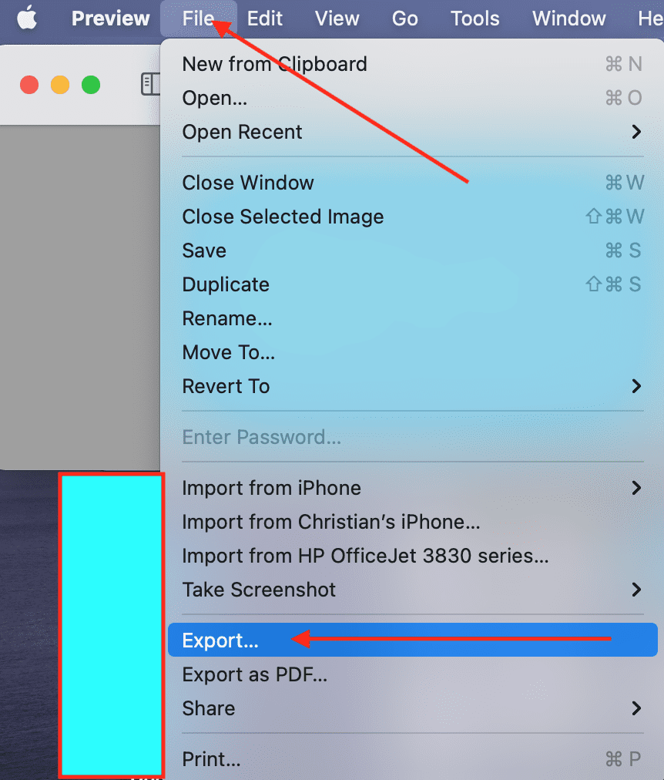This screenshot has height=780, width=664.
Task: Select Print… from the menu
Action: pos(413,759)
